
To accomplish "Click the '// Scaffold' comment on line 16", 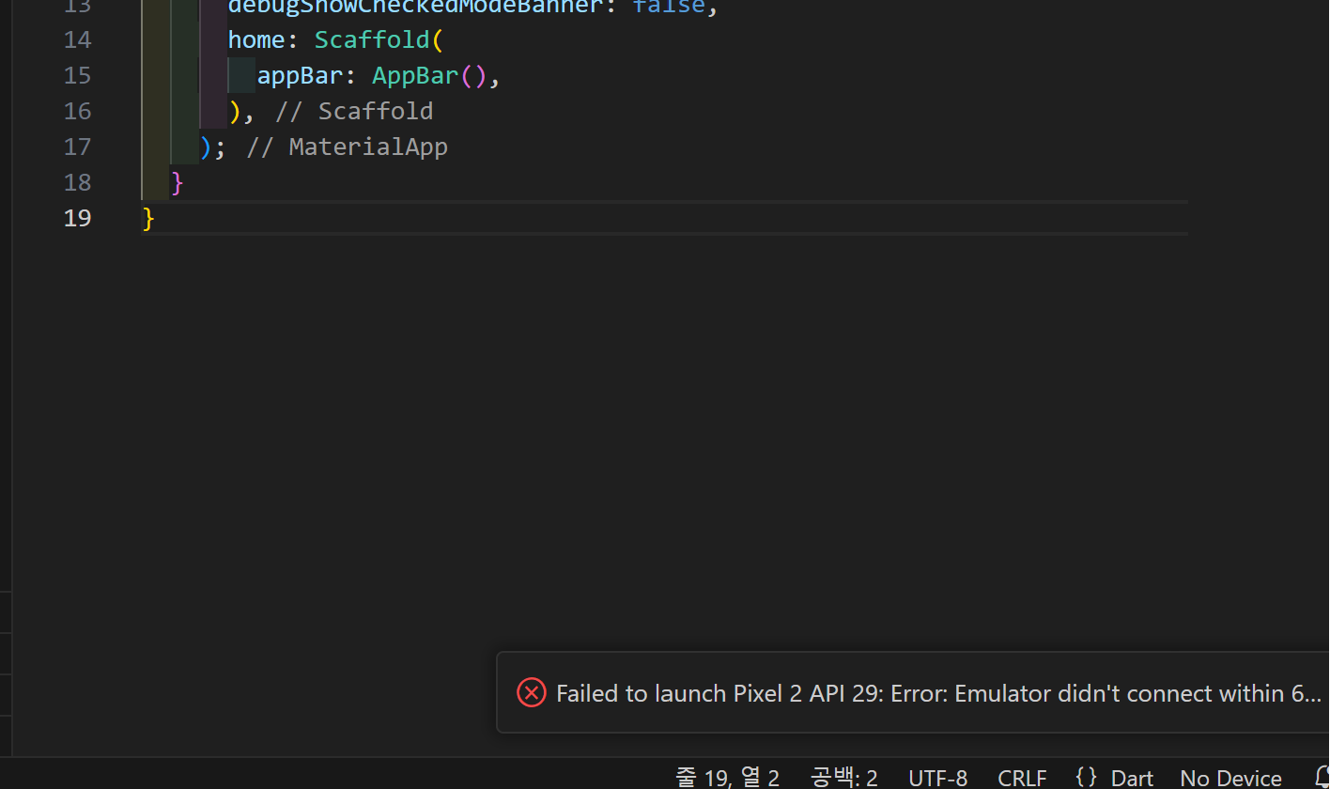I will (354, 111).
